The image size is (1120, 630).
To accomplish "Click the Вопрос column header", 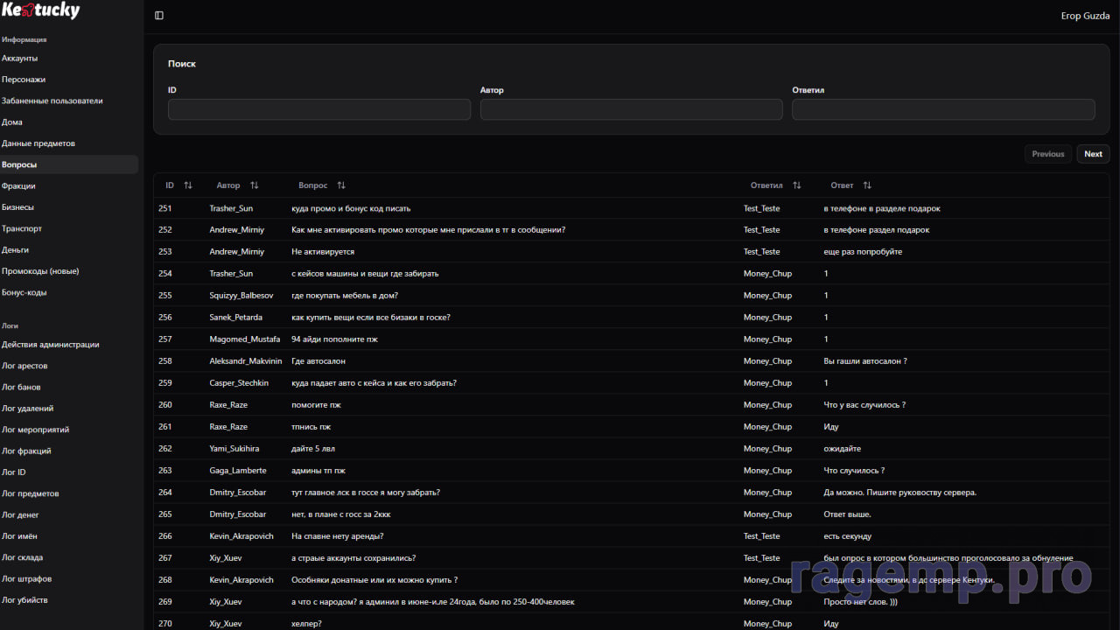I will coord(313,185).
